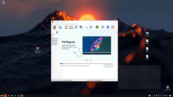The height and width of the screenshot is (97, 173).
Task: Click the Find magnifier toolbar icon
Action: [81, 27]
